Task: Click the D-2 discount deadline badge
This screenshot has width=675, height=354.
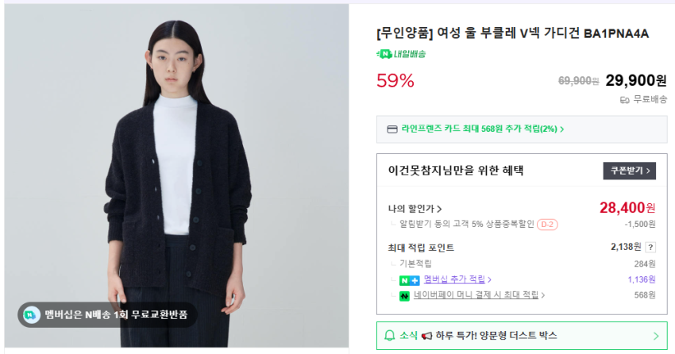Action: [x=547, y=225]
